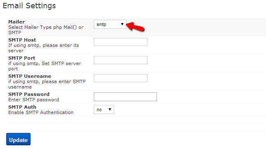Click the triangle arrow of Mailer select

tap(122, 24)
